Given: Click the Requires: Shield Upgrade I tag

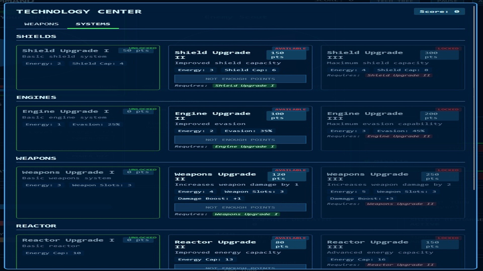Looking at the screenshot, I should click(245, 85).
